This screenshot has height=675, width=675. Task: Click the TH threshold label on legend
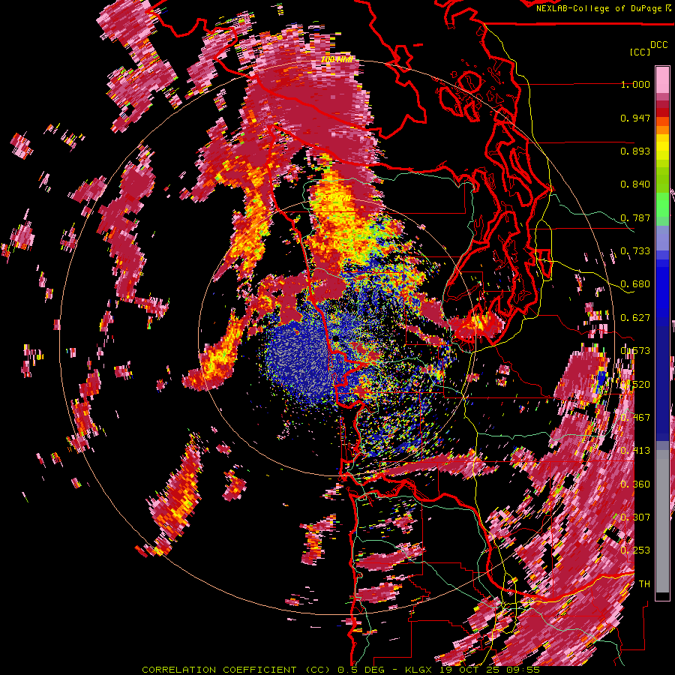pos(644,583)
